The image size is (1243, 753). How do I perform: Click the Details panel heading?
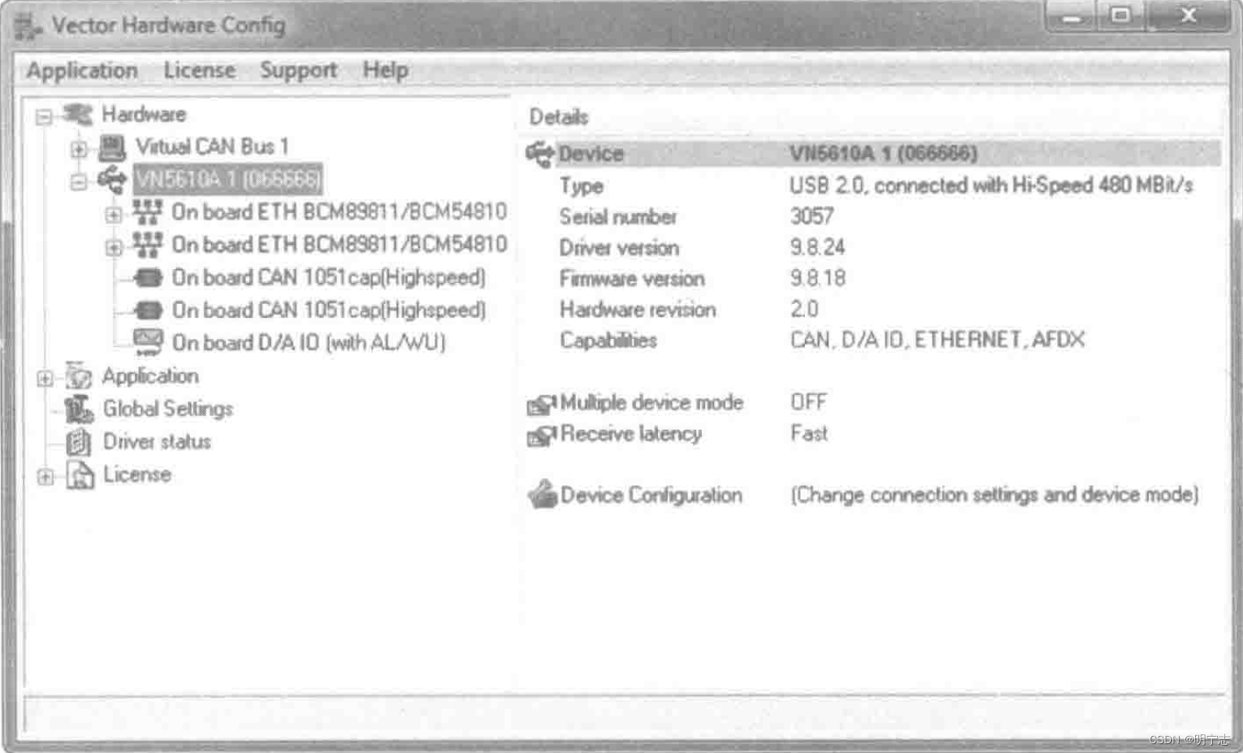tap(558, 118)
